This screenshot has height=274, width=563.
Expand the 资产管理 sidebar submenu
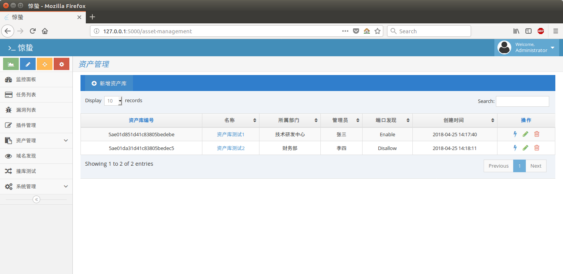click(x=36, y=140)
